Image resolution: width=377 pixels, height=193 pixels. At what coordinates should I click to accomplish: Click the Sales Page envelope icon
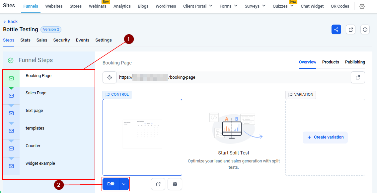(11, 96)
